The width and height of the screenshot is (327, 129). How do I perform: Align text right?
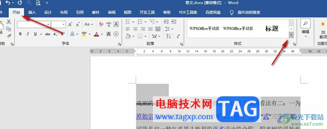coord(143,29)
